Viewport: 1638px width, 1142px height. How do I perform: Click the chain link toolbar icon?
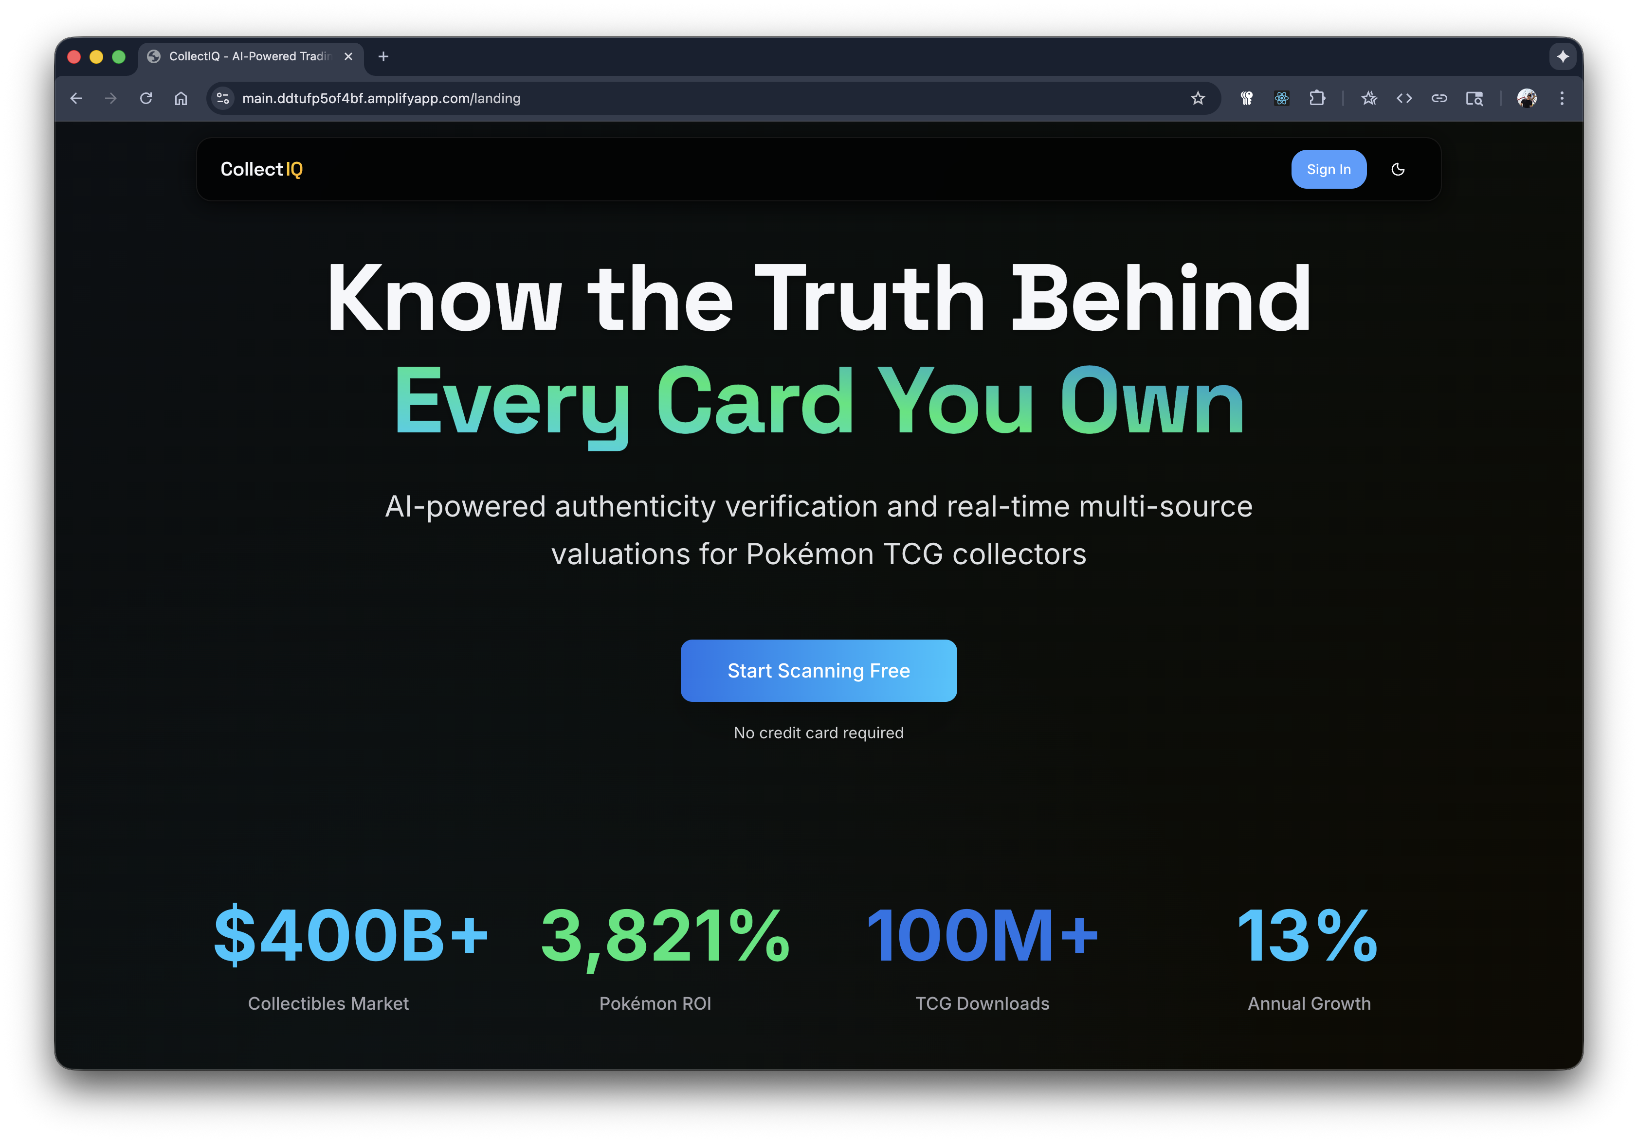[1439, 98]
